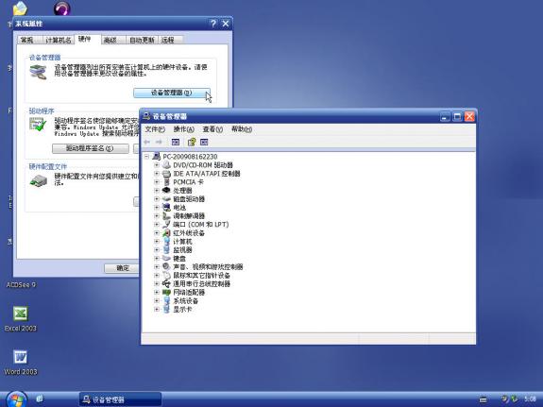
Task: Expand the 键盘 keyboard tree node
Action: [157, 259]
